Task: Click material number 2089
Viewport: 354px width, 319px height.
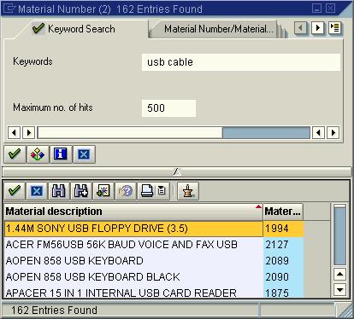Action: point(283,261)
